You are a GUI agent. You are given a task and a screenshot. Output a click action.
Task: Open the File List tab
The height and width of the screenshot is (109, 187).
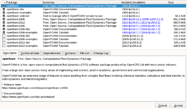click(x=85, y=53)
